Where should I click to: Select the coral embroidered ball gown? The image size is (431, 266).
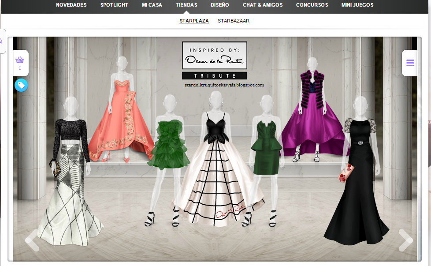(121, 121)
